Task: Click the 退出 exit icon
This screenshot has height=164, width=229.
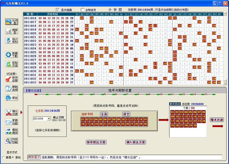Action: [x=12, y=98]
